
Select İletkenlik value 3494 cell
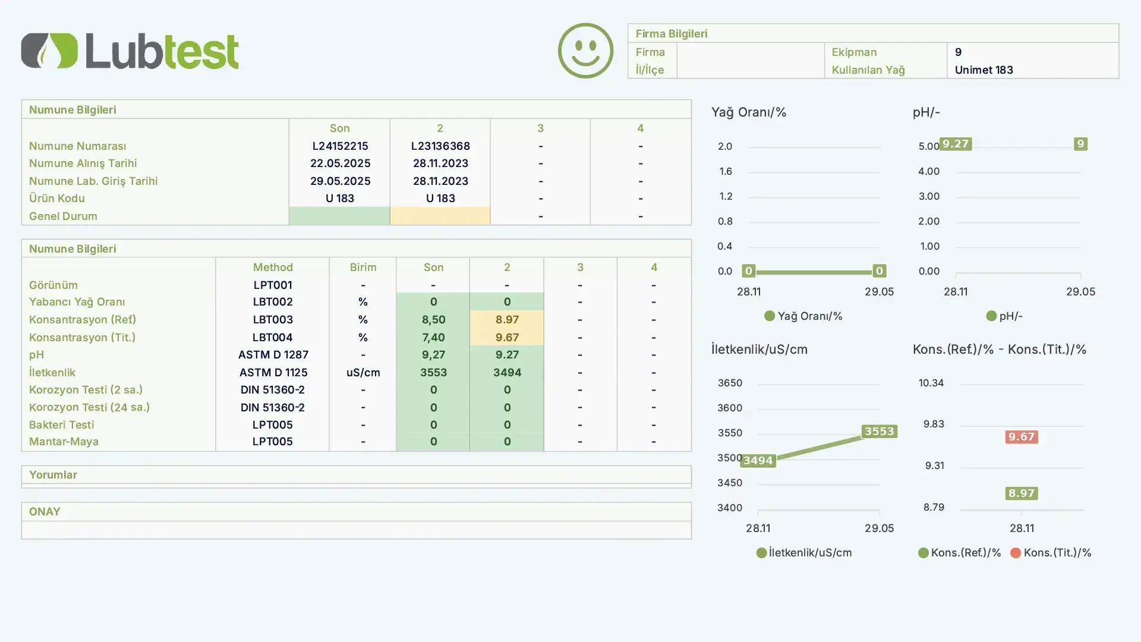507,372
